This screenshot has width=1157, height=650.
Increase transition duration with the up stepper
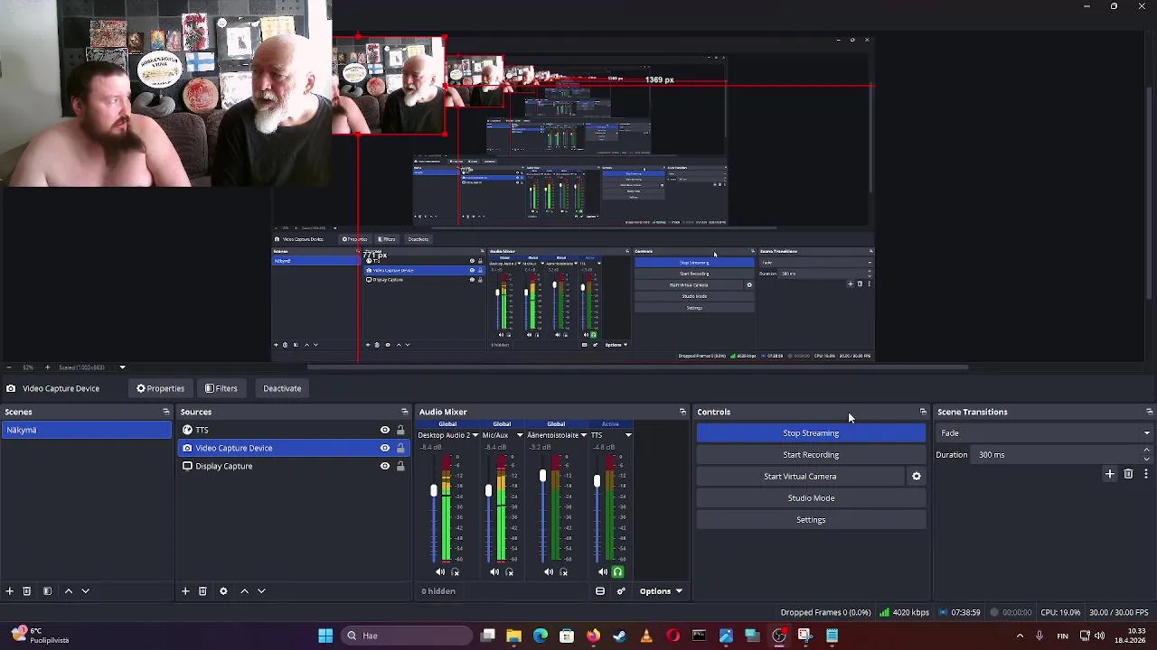(x=1147, y=450)
